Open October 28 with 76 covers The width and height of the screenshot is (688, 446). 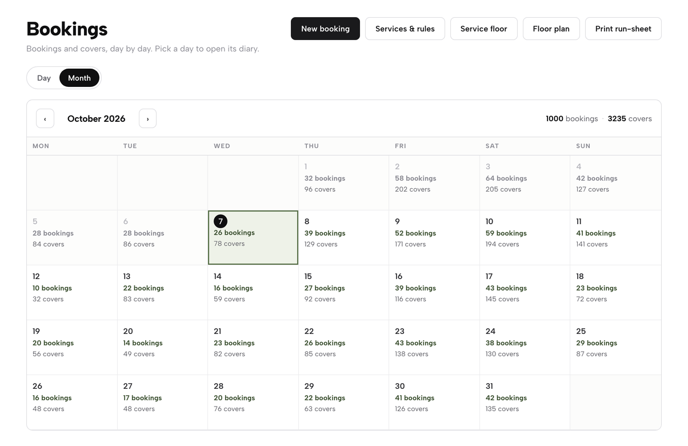253,402
